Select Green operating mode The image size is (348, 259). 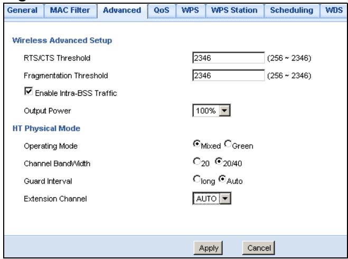(x=228, y=144)
